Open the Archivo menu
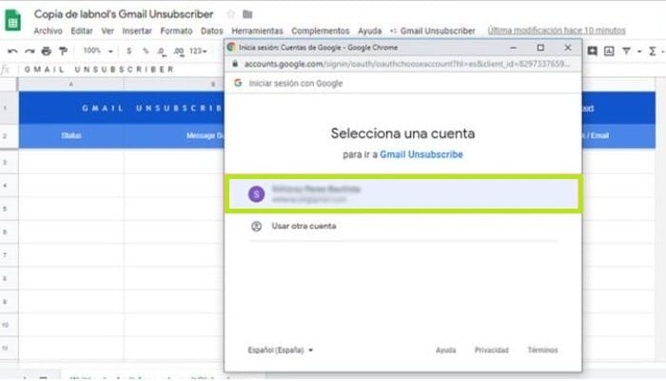Viewport: 666px width, 381px height. [x=48, y=31]
